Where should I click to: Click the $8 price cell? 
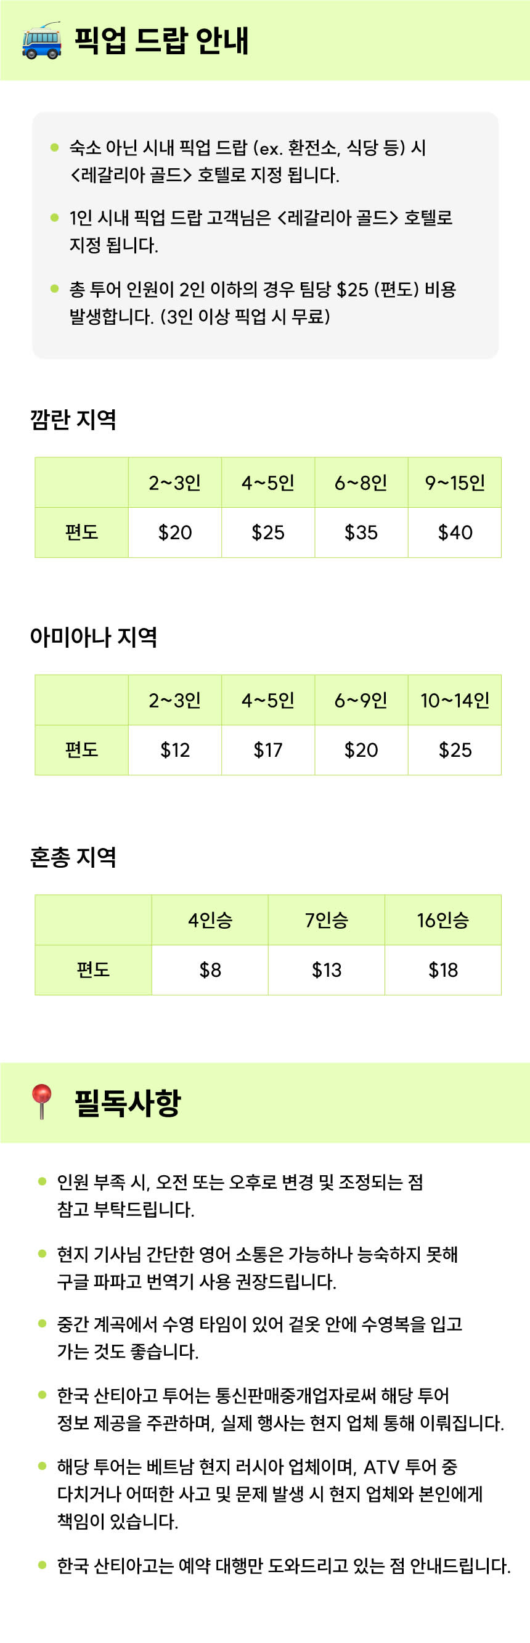click(210, 970)
